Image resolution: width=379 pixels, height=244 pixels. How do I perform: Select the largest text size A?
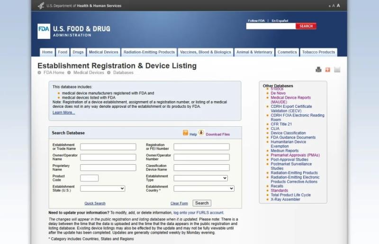pos(338,6)
